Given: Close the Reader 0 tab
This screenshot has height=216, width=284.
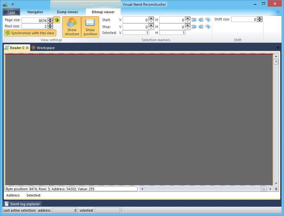Looking at the screenshot, I should pos(27,48).
